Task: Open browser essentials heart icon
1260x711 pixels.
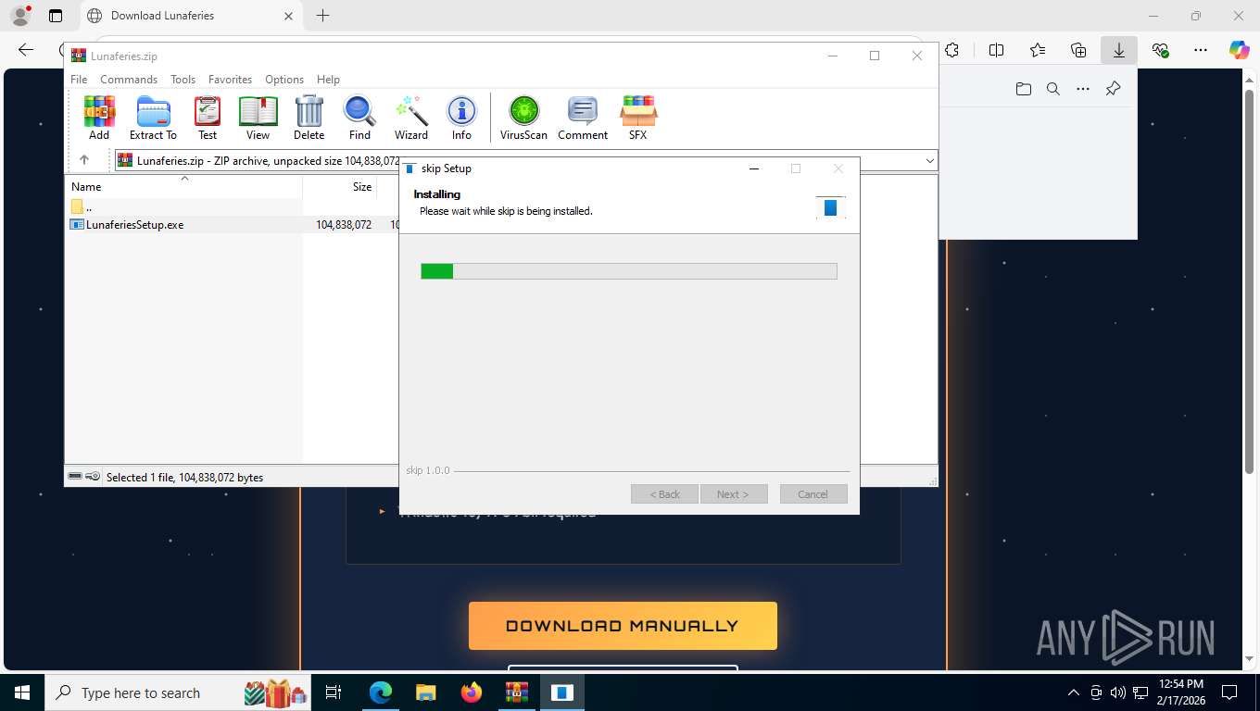Action: click(x=1160, y=50)
